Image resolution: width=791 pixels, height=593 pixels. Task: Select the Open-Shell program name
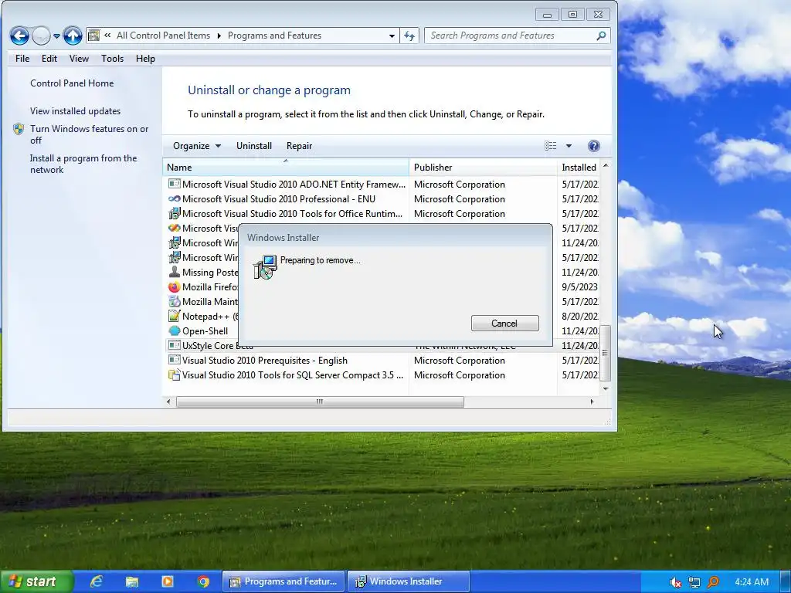205,331
